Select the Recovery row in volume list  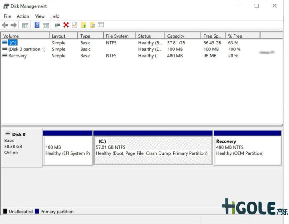17,56
